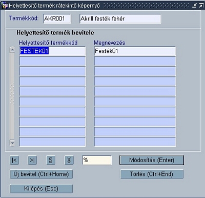The image size is (205, 198).
Task: Click the scrollbar up arrow
Action: point(12,50)
